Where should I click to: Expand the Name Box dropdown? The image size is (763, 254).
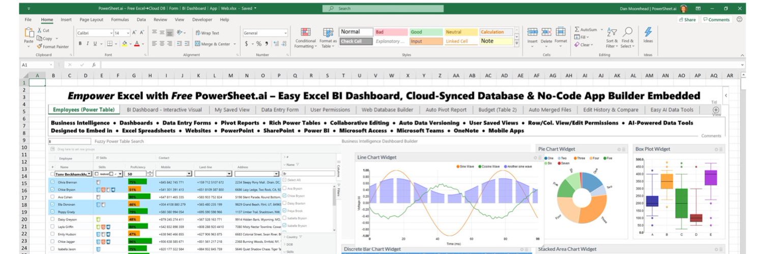coord(51,65)
